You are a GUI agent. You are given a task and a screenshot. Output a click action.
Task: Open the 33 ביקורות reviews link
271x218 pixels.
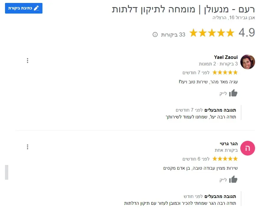(173, 34)
